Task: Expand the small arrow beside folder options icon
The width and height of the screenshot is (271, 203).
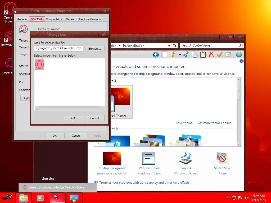Action: point(180,55)
